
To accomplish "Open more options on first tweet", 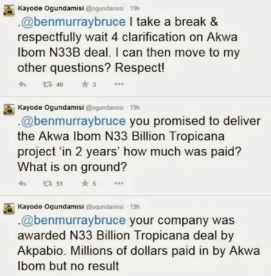I will [119, 84].
